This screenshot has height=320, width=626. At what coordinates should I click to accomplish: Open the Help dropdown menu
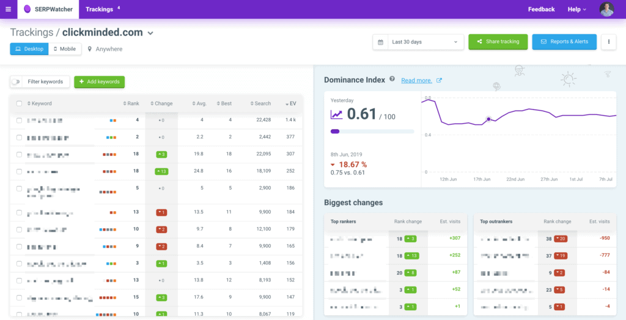coord(576,9)
